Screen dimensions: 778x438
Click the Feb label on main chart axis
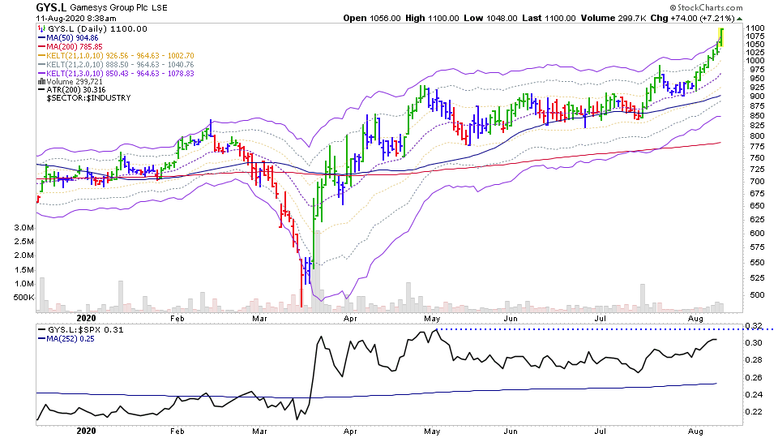(x=177, y=319)
